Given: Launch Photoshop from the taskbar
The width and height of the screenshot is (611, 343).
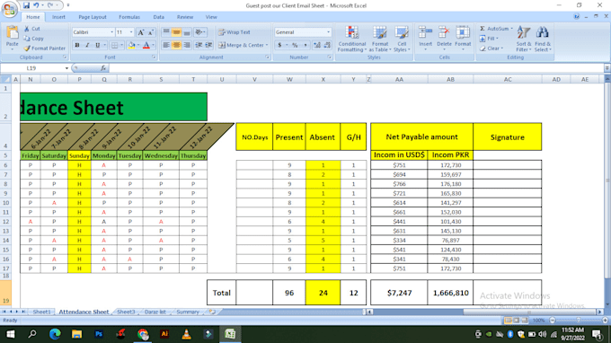Looking at the screenshot, I should point(99,334).
